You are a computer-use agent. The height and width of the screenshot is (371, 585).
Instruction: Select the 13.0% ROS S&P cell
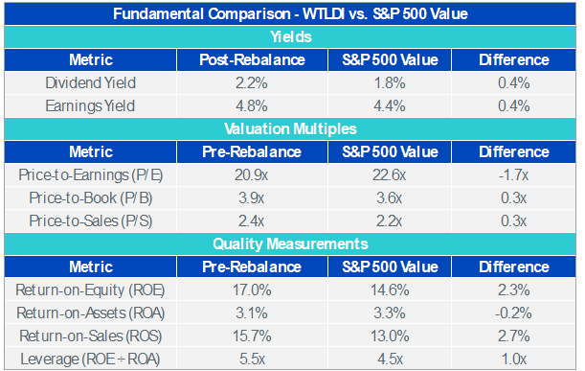pos(390,336)
